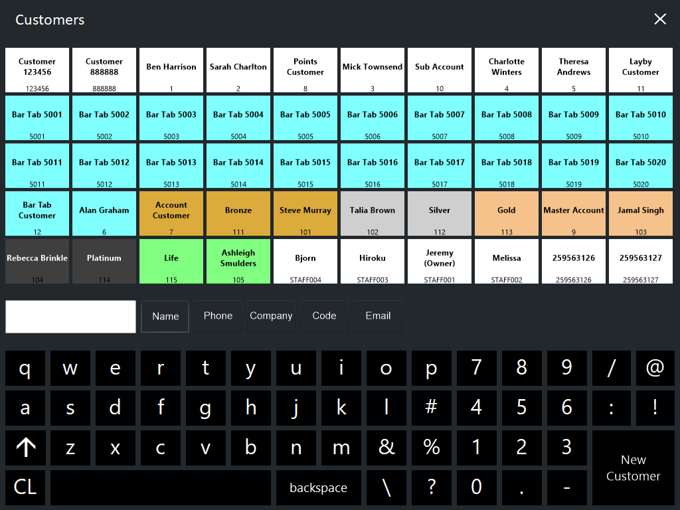Viewport: 680px width, 510px height.
Task: Select Bar Tab 5012
Action: (x=104, y=165)
